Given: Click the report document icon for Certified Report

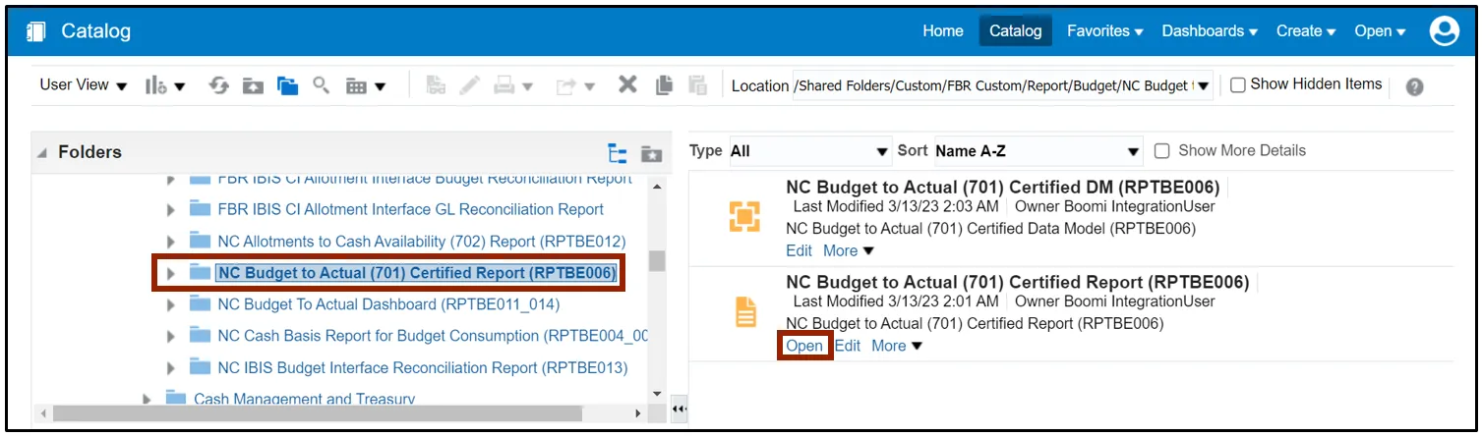Looking at the screenshot, I should (x=746, y=312).
